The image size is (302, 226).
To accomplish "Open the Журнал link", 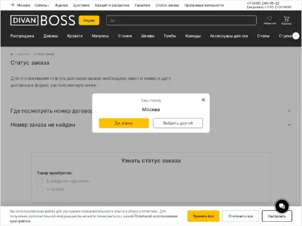I will 61,5.
